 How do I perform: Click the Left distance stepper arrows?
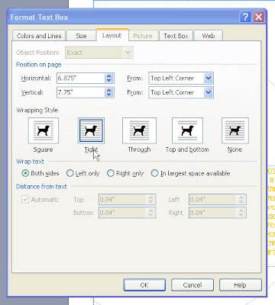(241, 200)
